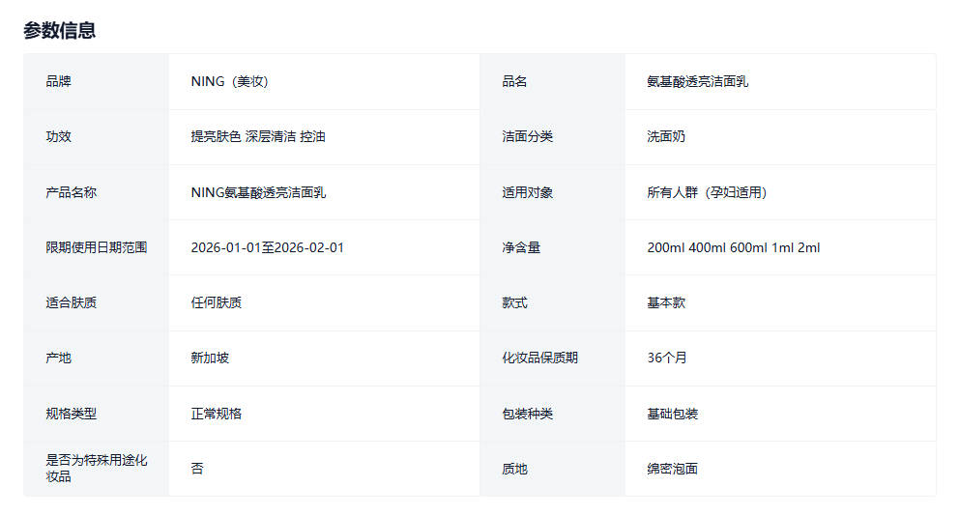The image size is (959, 516).
Task: Select the brand value NING（美妆）
Action: pos(229,81)
